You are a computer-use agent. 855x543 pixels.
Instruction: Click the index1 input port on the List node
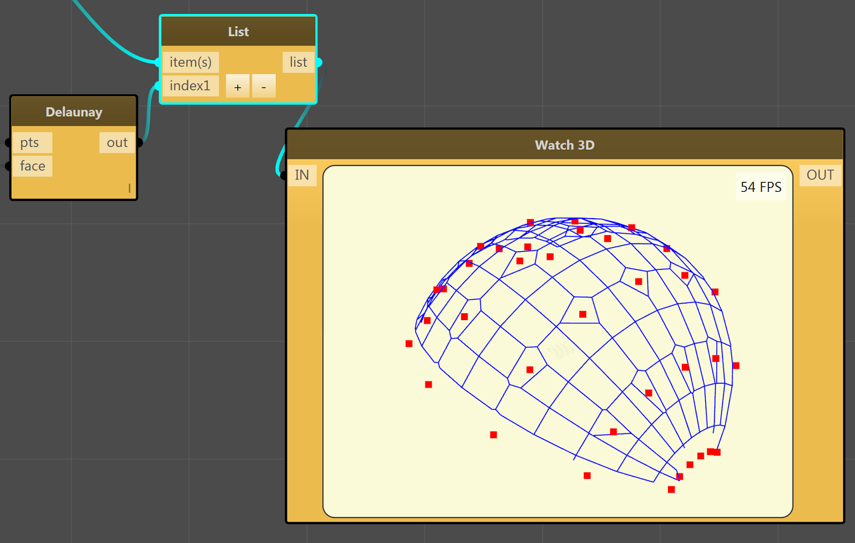191,86
